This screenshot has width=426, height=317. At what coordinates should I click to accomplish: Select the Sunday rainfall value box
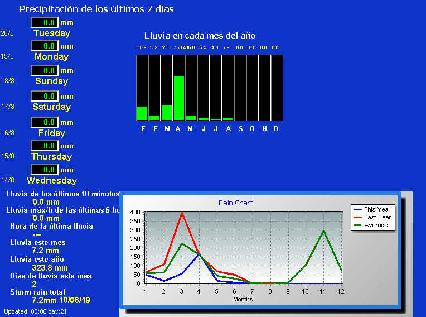click(45, 70)
